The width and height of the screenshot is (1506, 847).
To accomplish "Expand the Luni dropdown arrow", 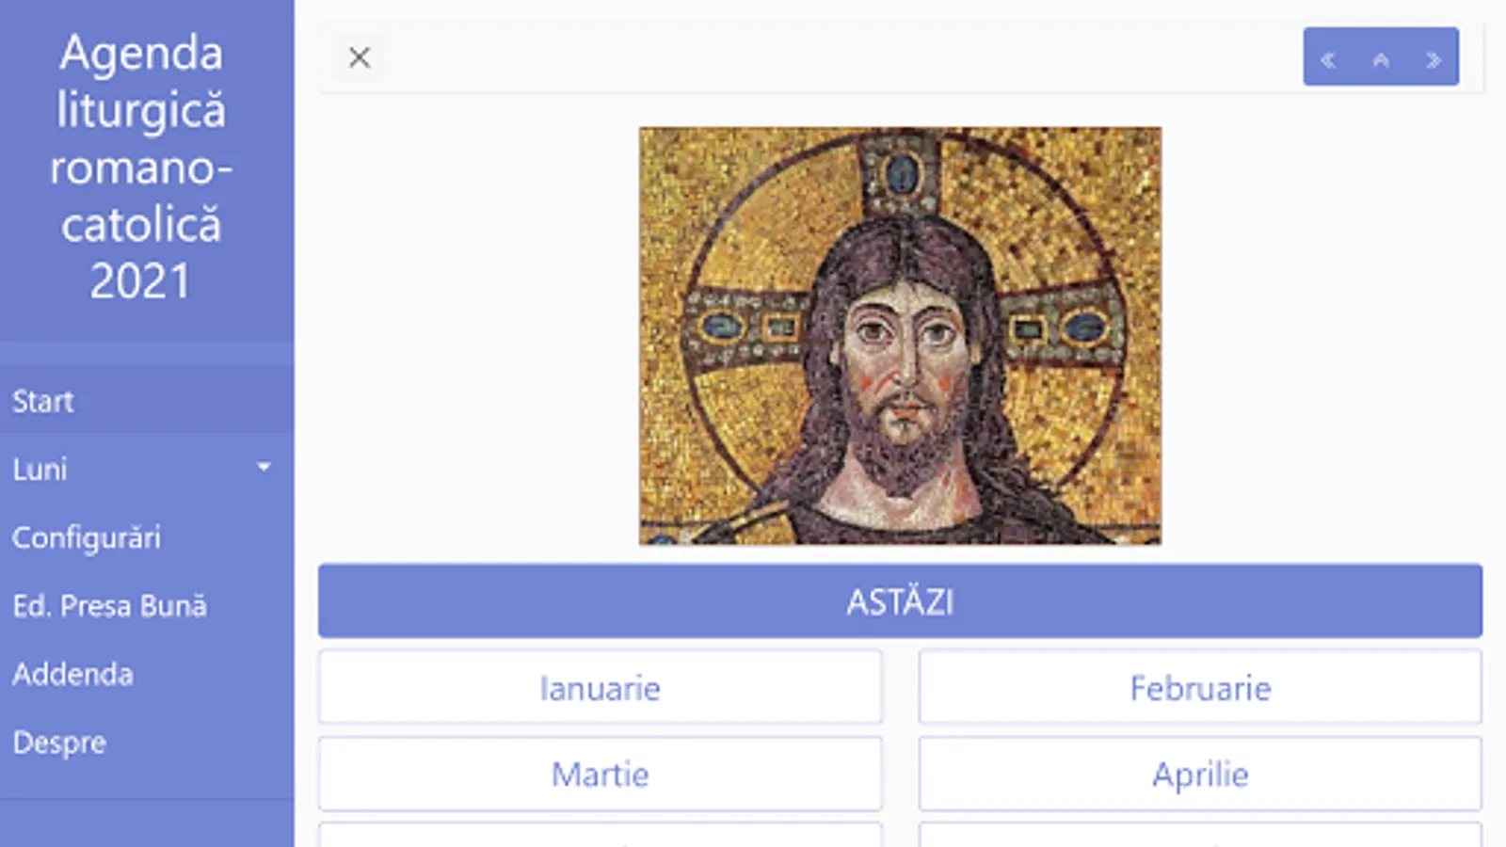I will pyautogui.click(x=264, y=467).
